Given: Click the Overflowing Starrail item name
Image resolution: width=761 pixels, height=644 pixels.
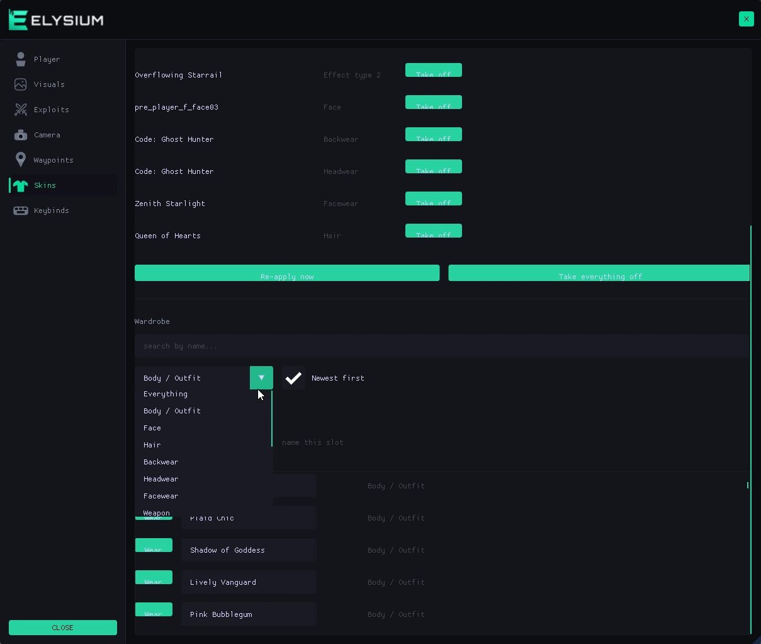Looking at the screenshot, I should (x=179, y=75).
